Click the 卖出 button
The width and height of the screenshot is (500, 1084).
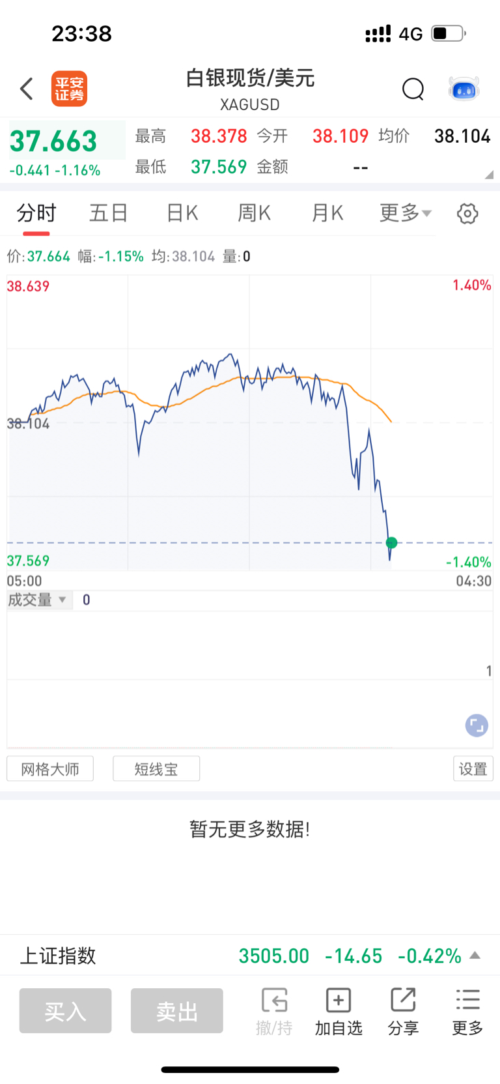click(x=177, y=1010)
